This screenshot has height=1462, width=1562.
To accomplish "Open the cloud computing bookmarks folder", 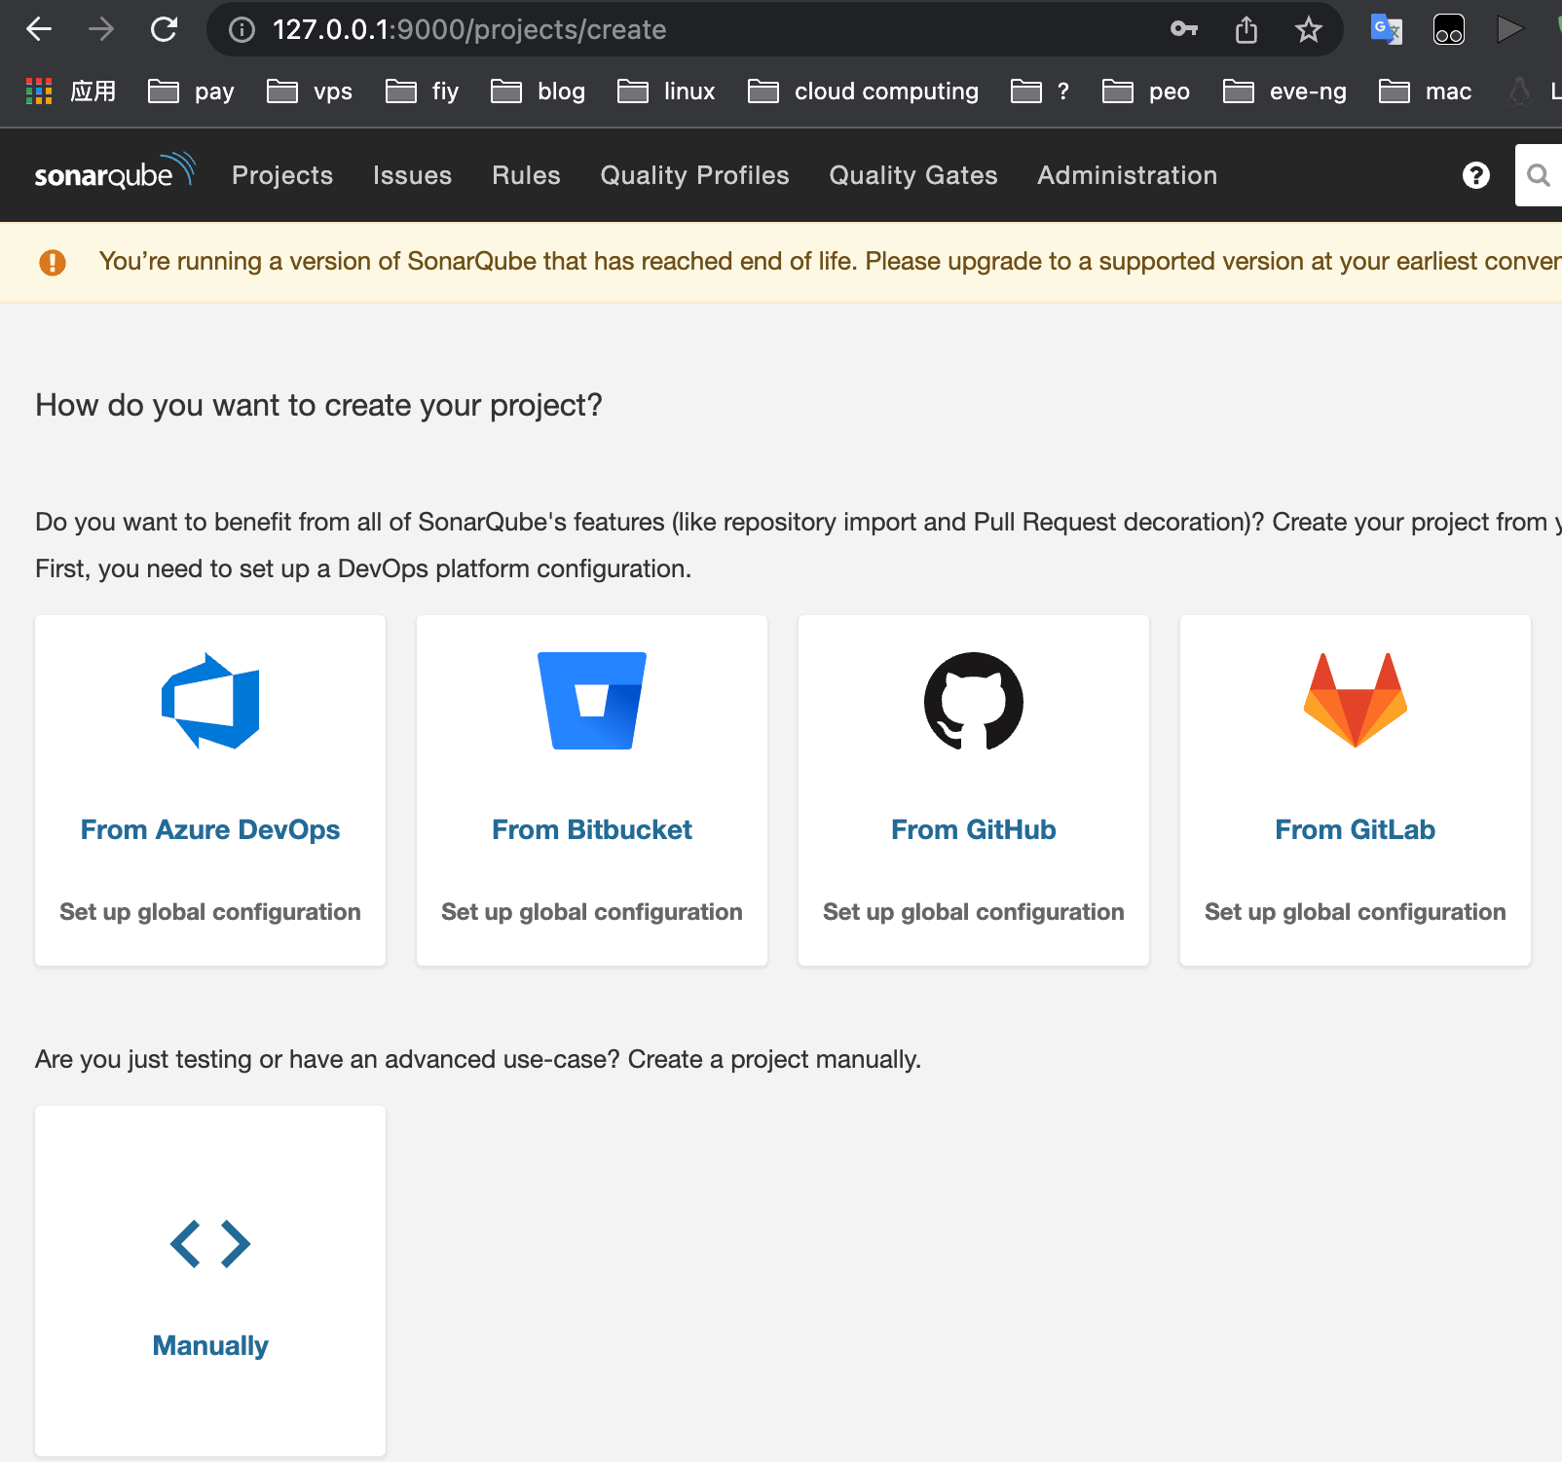I will pyautogui.click(x=863, y=91).
